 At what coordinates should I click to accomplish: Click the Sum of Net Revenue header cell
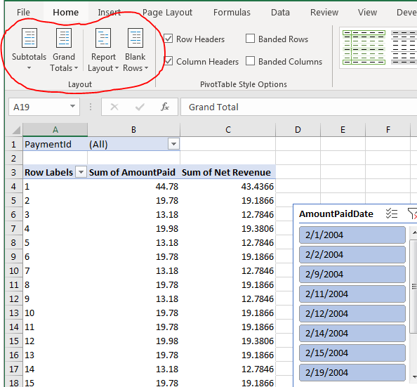(x=228, y=173)
